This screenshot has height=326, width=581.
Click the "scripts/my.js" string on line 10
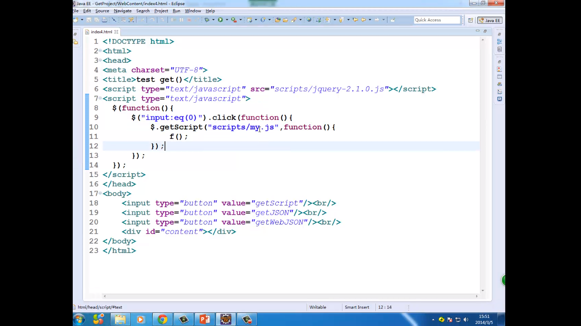click(x=243, y=127)
